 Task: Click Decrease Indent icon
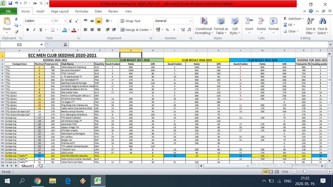[x=108, y=30]
